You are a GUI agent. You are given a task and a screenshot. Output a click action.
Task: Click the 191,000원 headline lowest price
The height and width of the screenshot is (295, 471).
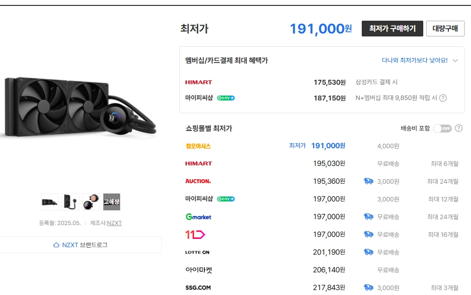pyautogui.click(x=321, y=29)
